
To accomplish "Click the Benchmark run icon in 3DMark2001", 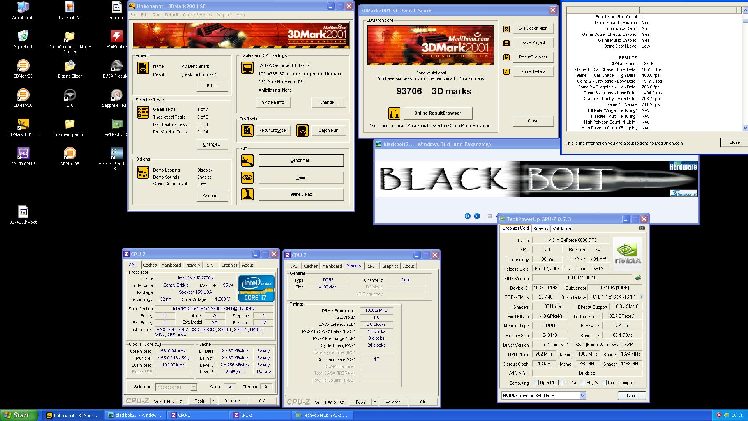I will click(x=247, y=160).
